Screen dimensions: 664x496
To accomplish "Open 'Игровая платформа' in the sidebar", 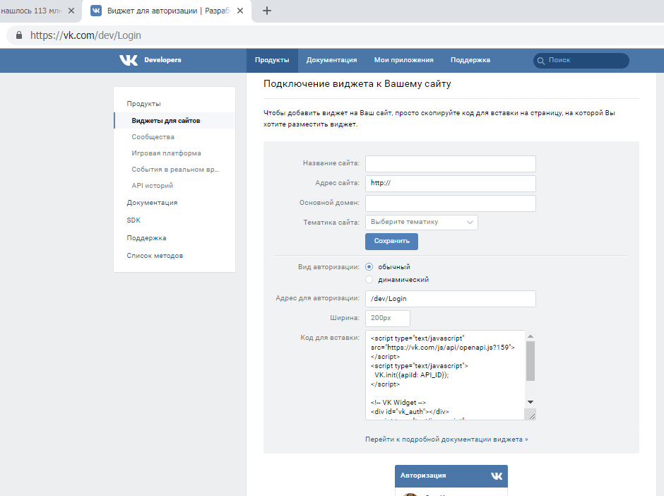I will [x=166, y=153].
